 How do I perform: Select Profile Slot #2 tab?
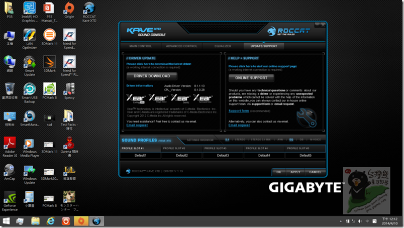(181, 148)
